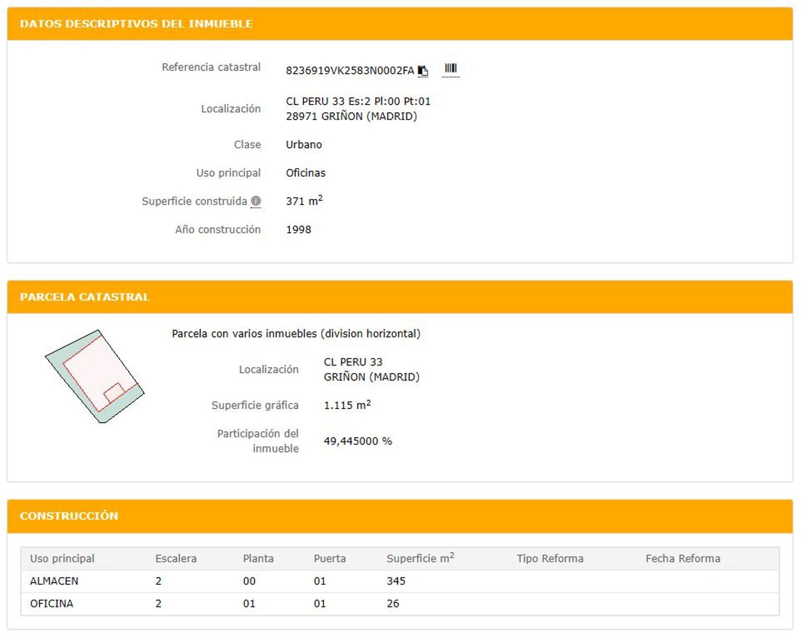Click surface value 345 in ALMACEN row
This screenshot has height=638, width=801.
[x=396, y=581]
